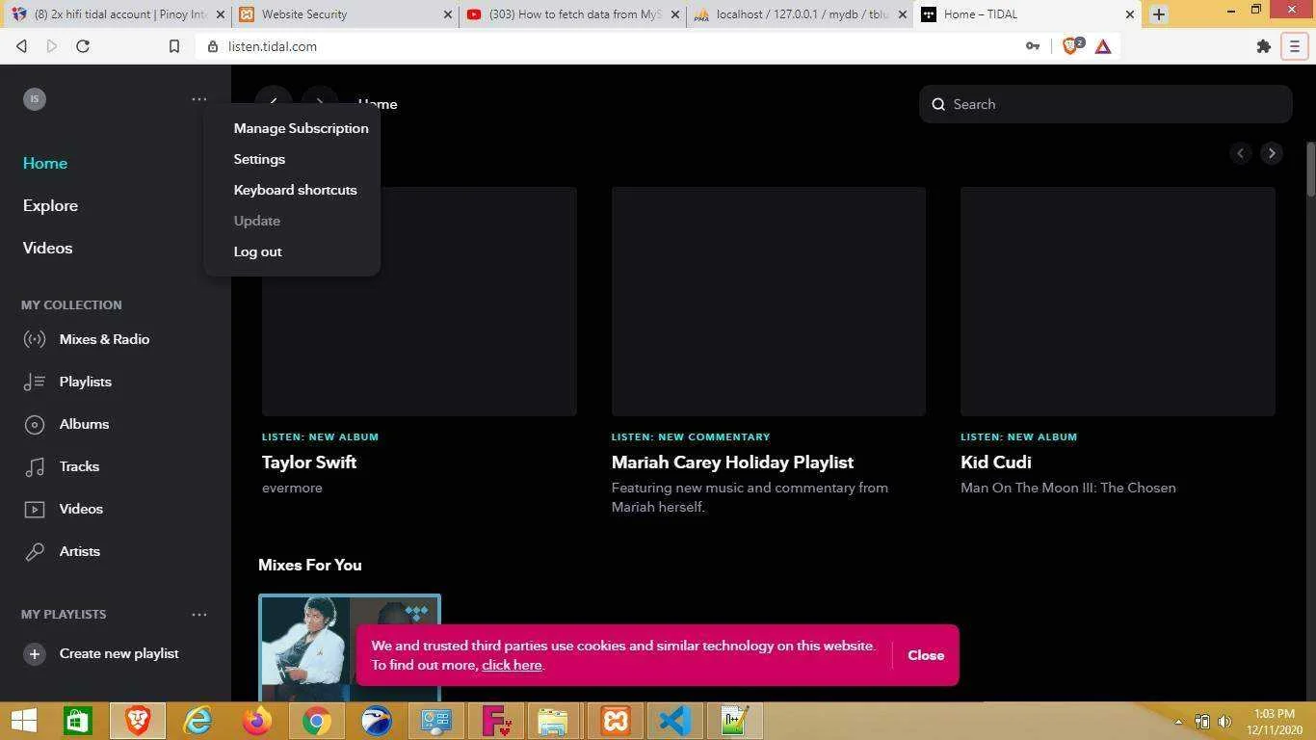The width and height of the screenshot is (1316, 740).
Task: Open My Playlists three-dot options
Action: click(199, 614)
